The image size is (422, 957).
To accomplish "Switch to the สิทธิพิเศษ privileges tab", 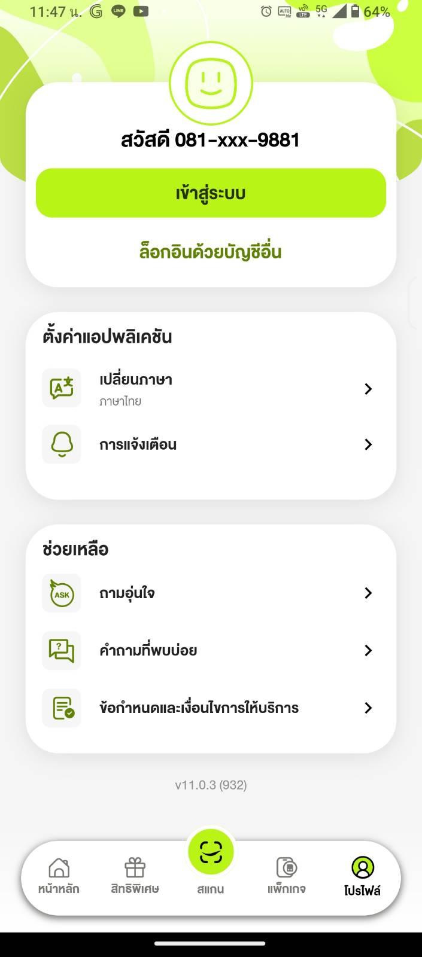I will [135, 876].
